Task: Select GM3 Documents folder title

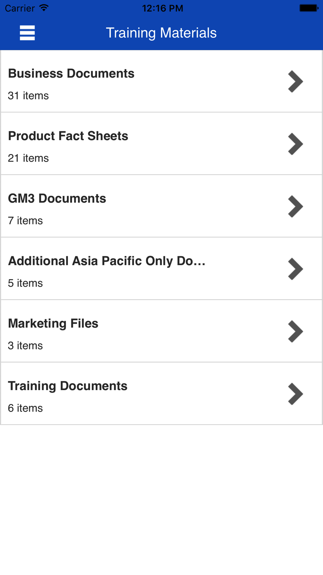Action: pyautogui.click(x=57, y=198)
